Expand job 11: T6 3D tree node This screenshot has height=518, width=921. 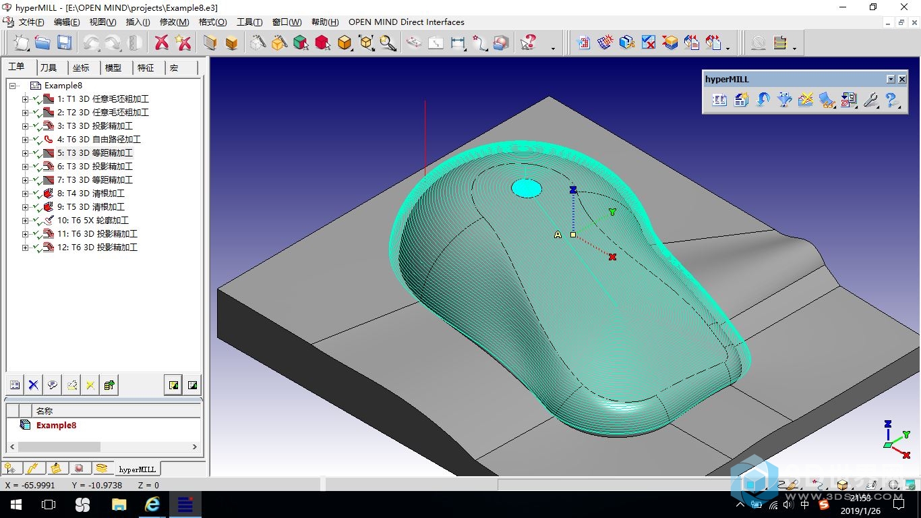click(26, 234)
